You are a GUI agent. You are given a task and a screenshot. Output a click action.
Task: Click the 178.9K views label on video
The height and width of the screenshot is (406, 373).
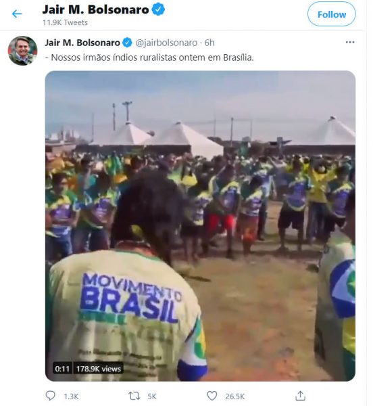[x=99, y=369]
